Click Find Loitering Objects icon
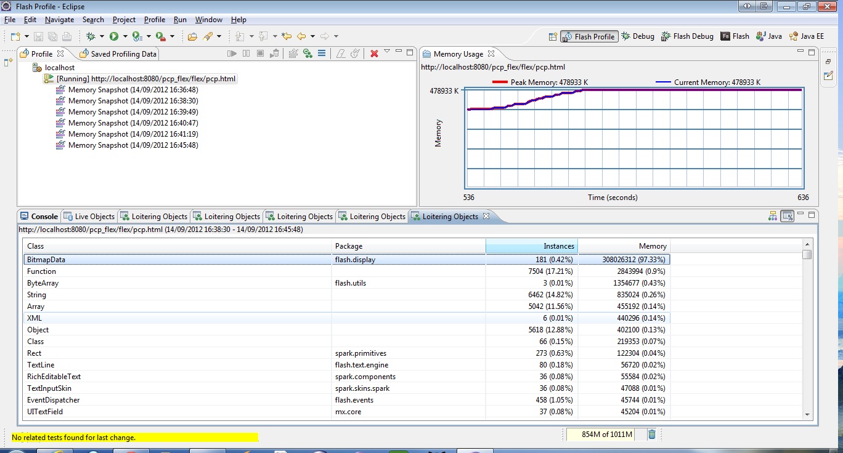Screen dimensions: 843x453 (307, 54)
